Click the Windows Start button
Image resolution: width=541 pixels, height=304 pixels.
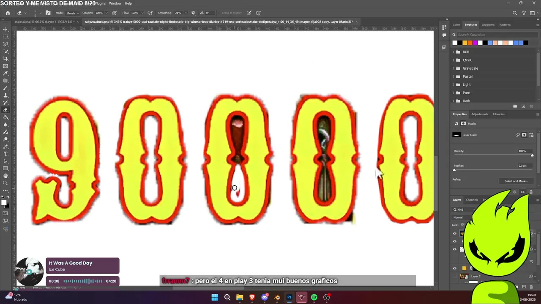215,297
